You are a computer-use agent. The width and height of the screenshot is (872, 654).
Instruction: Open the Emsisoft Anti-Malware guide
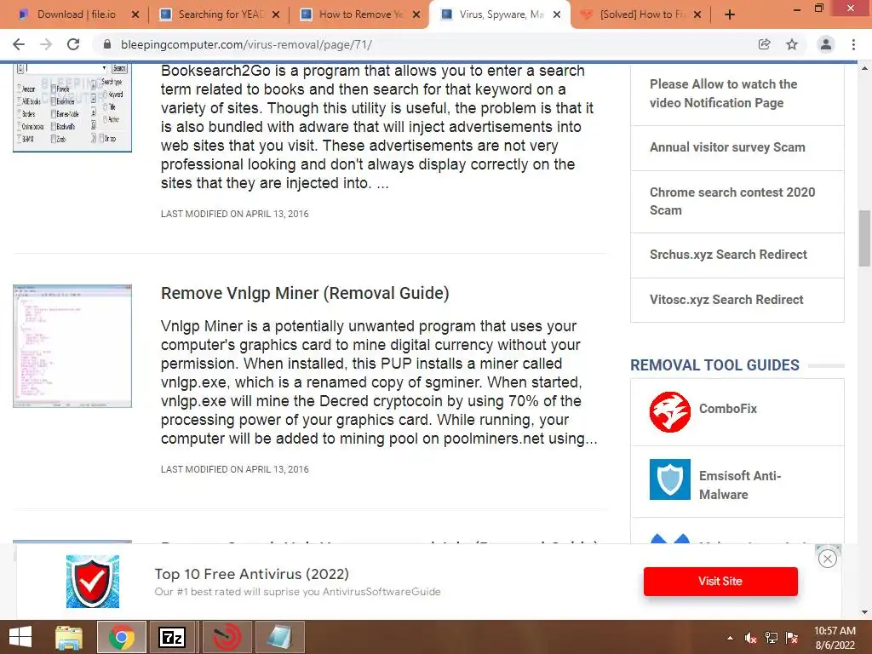click(x=740, y=485)
